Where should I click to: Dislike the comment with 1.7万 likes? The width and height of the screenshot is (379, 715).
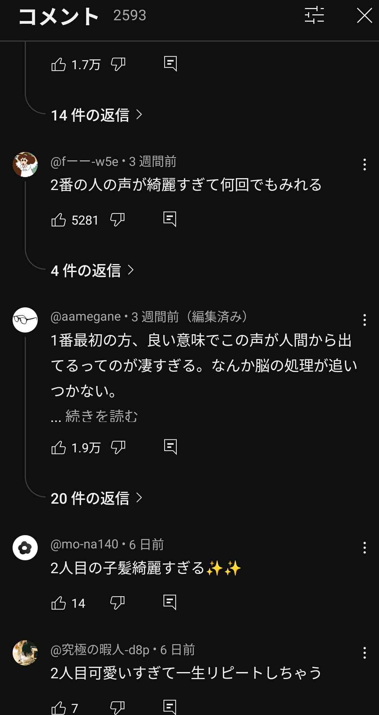tap(118, 64)
